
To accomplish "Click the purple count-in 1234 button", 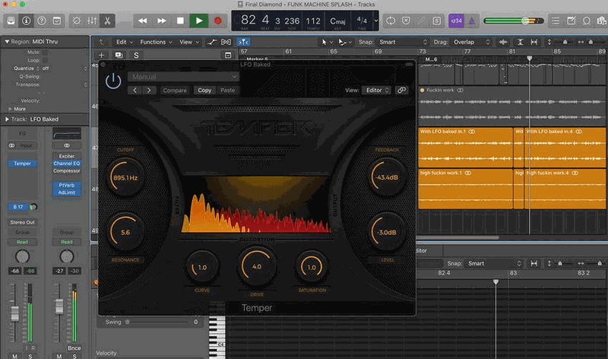I will click(457, 21).
